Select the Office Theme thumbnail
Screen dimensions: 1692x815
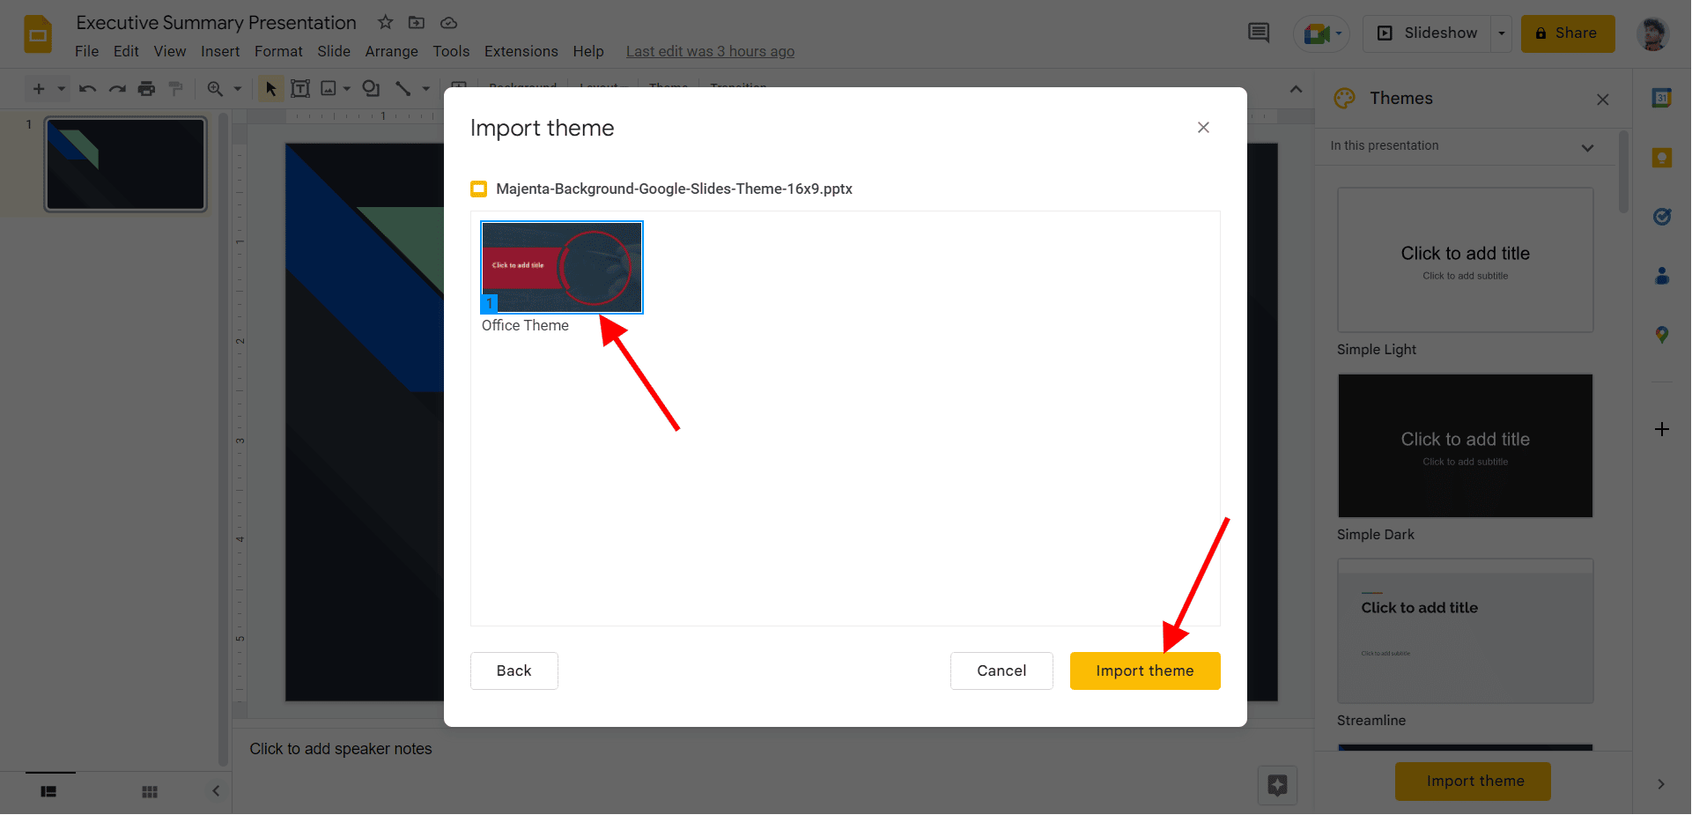[x=562, y=267]
